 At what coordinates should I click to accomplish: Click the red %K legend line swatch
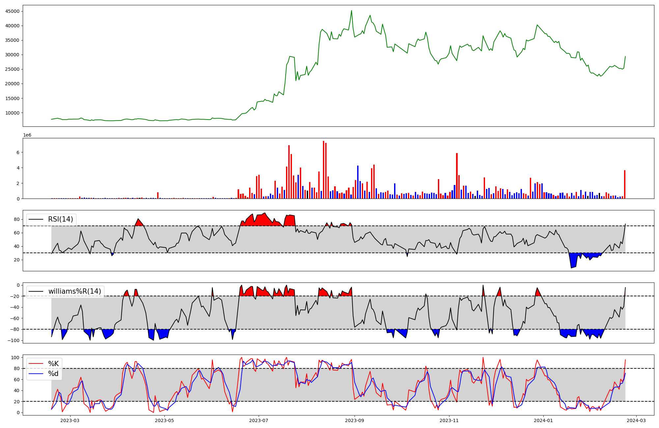pyautogui.click(x=36, y=364)
